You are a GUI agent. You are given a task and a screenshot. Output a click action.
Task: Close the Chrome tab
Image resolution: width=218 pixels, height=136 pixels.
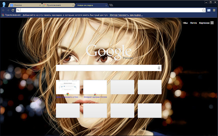[40, 5]
